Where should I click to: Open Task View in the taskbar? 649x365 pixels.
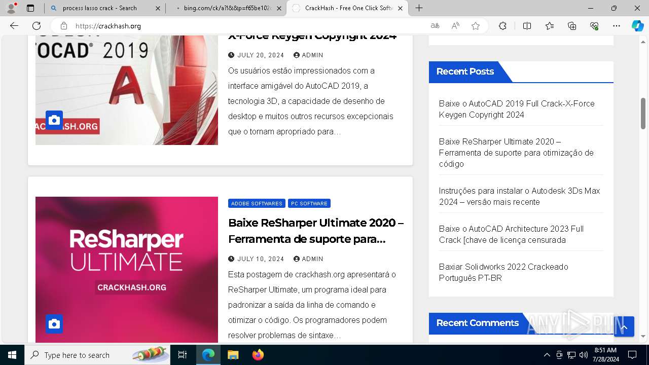point(183,355)
